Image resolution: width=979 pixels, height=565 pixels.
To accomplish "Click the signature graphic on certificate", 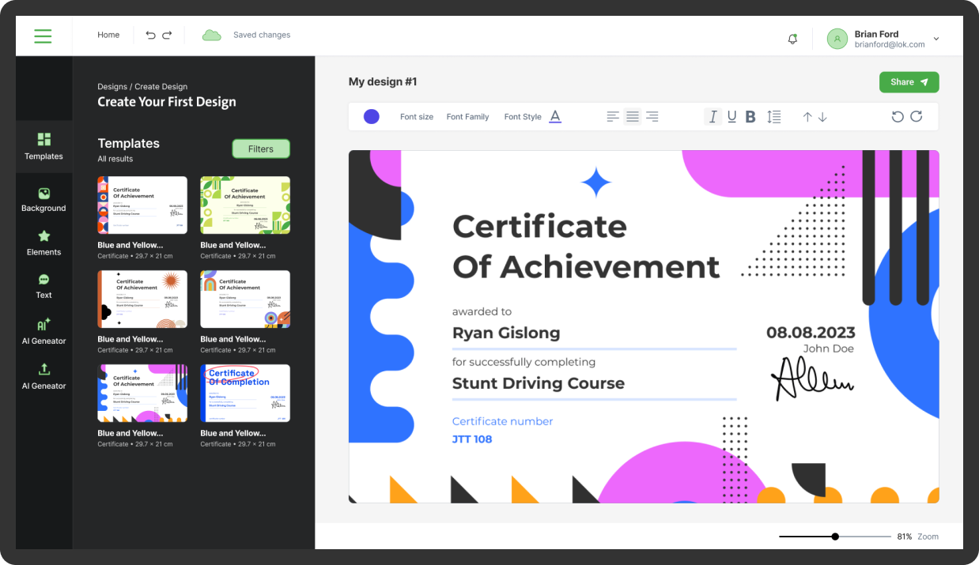I will (x=812, y=379).
